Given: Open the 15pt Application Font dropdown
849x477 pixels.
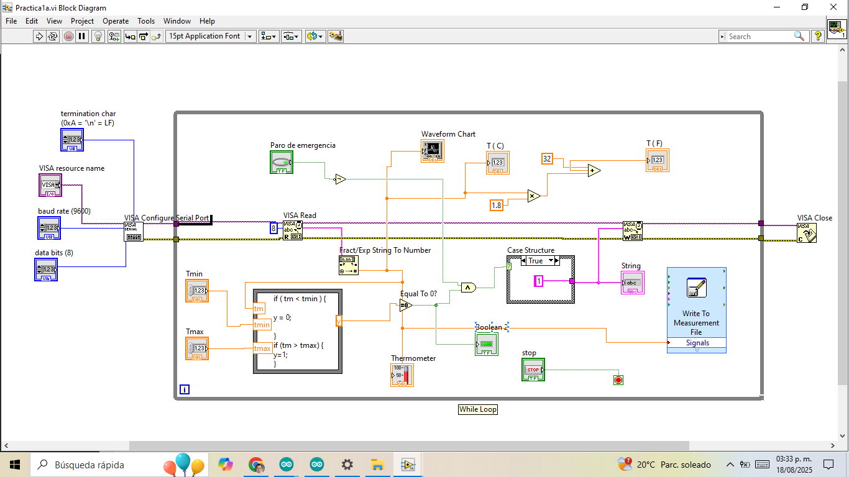Looking at the screenshot, I should 211,36.
